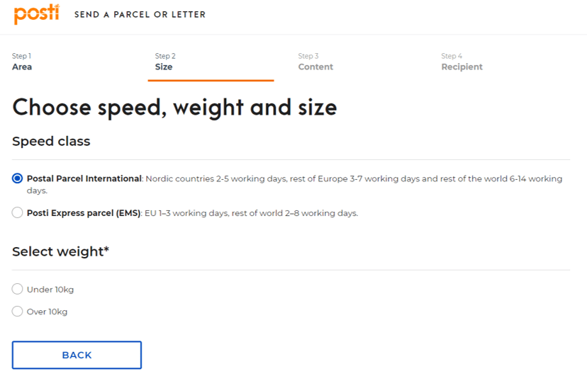Choose the Posti Express parcel (EMS) radio button
This screenshot has width=587, height=371.
[18, 212]
